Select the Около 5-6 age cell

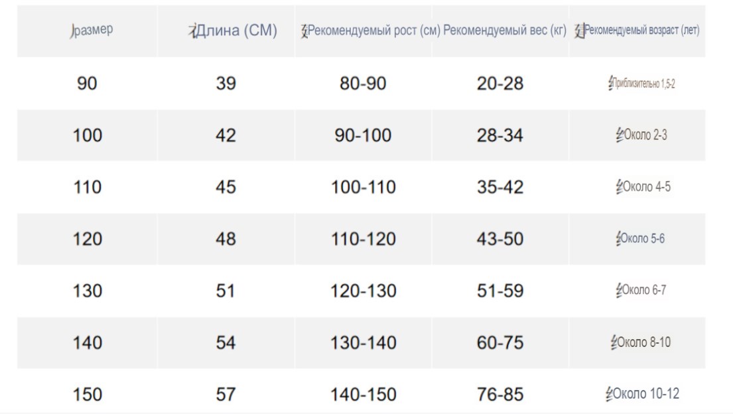(640, 238)
